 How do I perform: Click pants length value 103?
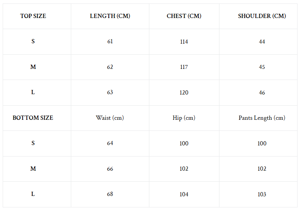pos(262,194)
